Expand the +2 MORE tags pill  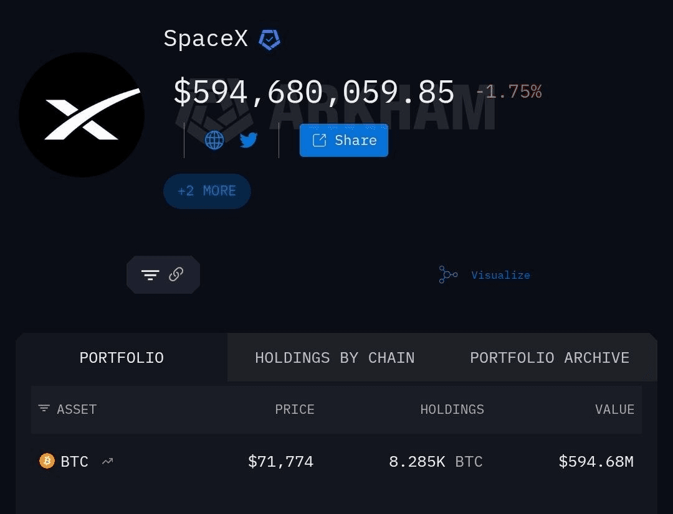207,191
